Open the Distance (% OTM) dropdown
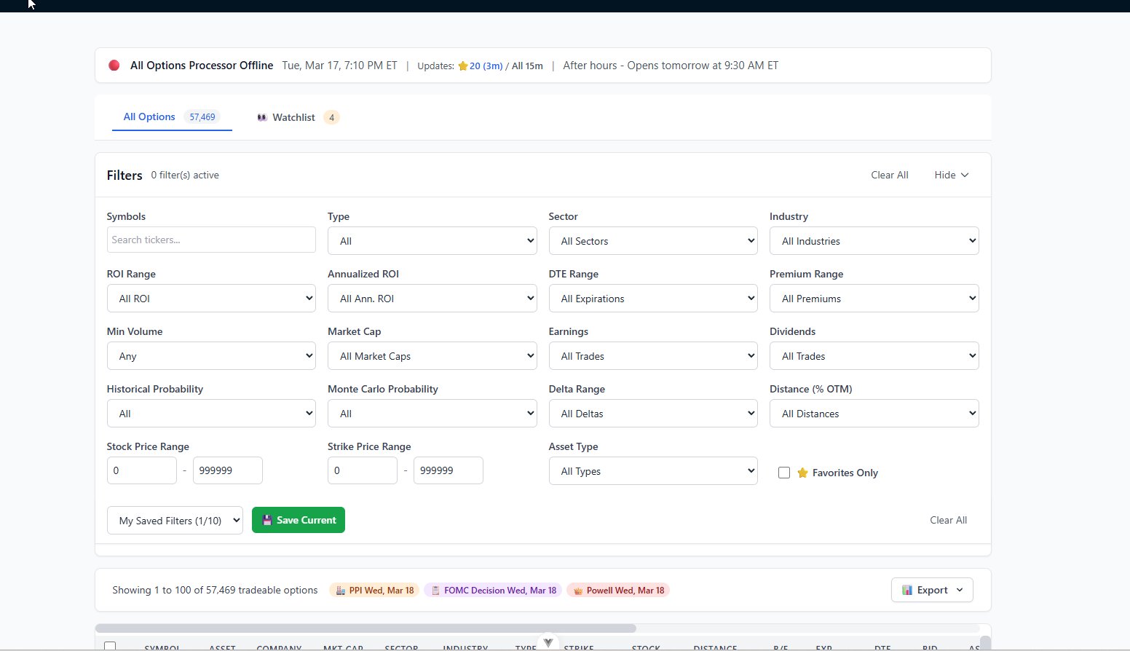This screenshot has width=1130, height=651. [x=874, y=414]
